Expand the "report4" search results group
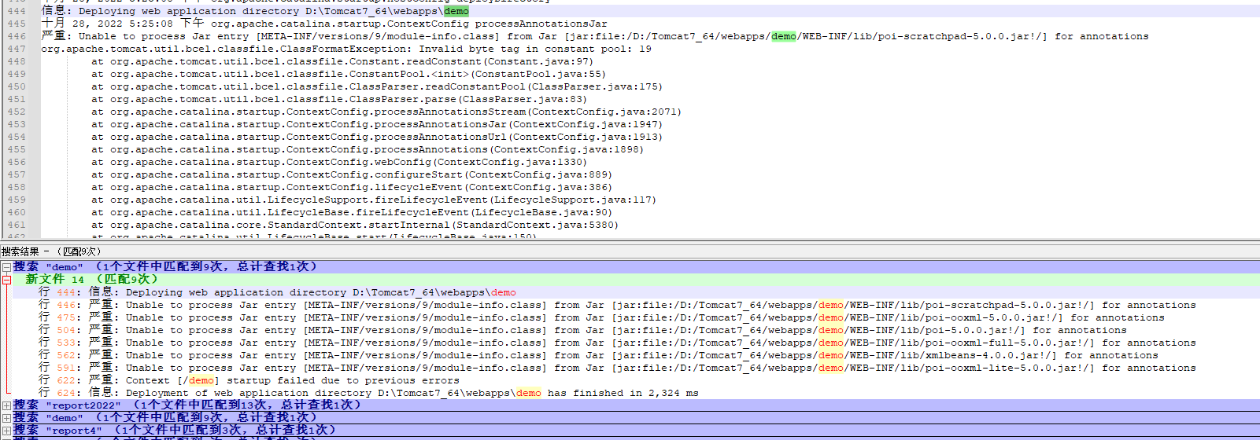The width and height of the screenshot is (1260, 440). [x=6, y=431]
